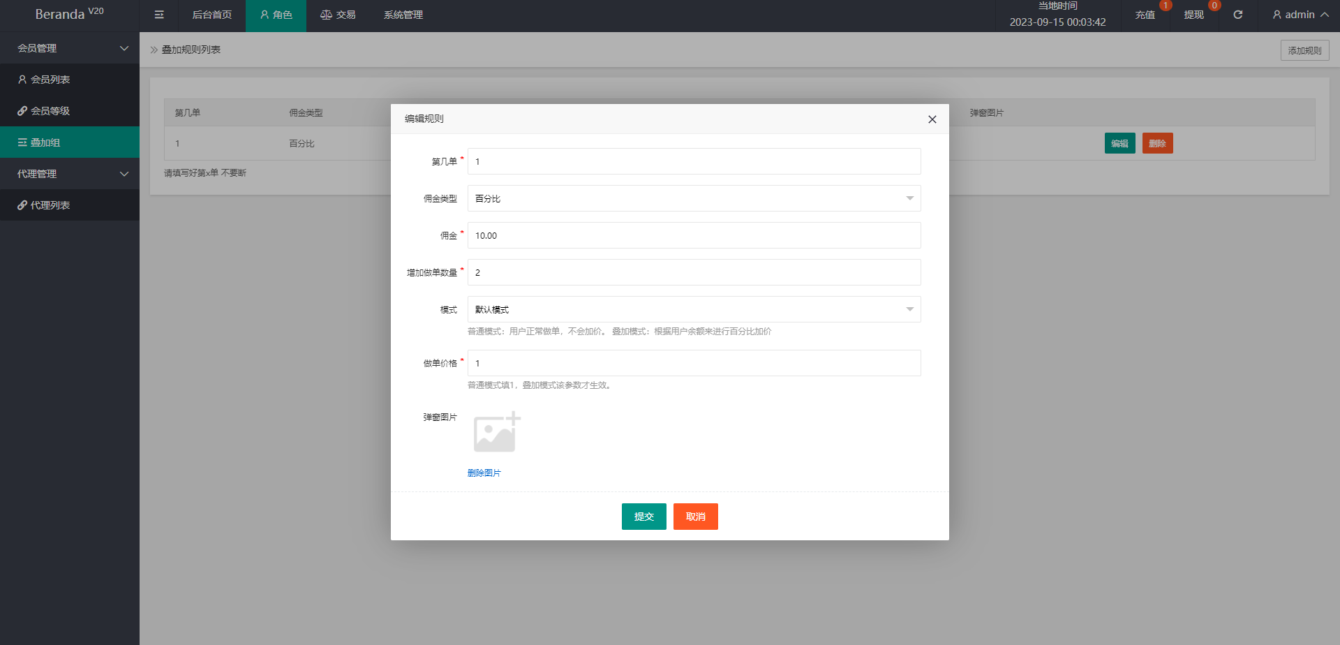Focus the 佣金 input field
The width and height of the screenshot is (1340, 645).
point(694,235)
